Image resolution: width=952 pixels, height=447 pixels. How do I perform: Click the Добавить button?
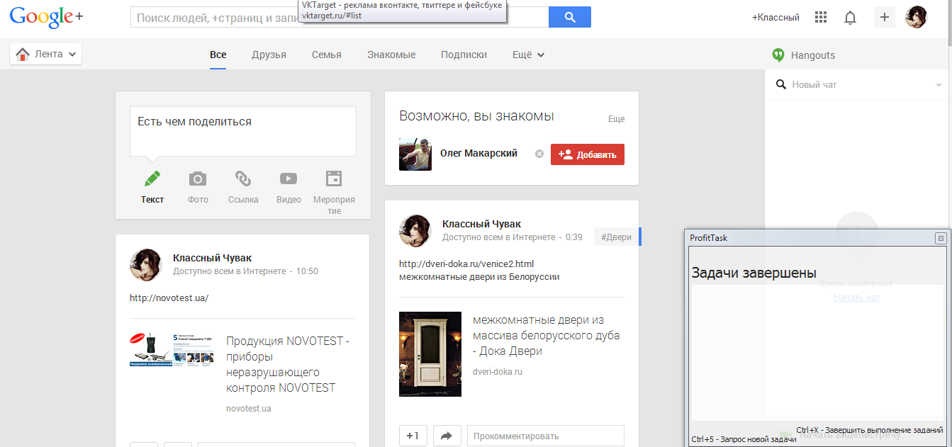pyautogui.click(x=588, y=154)
